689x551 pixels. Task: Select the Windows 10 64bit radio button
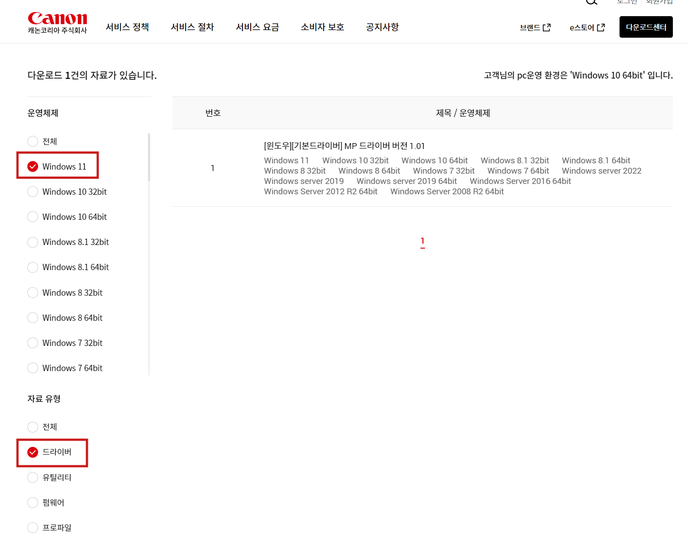tap(33, 217)
